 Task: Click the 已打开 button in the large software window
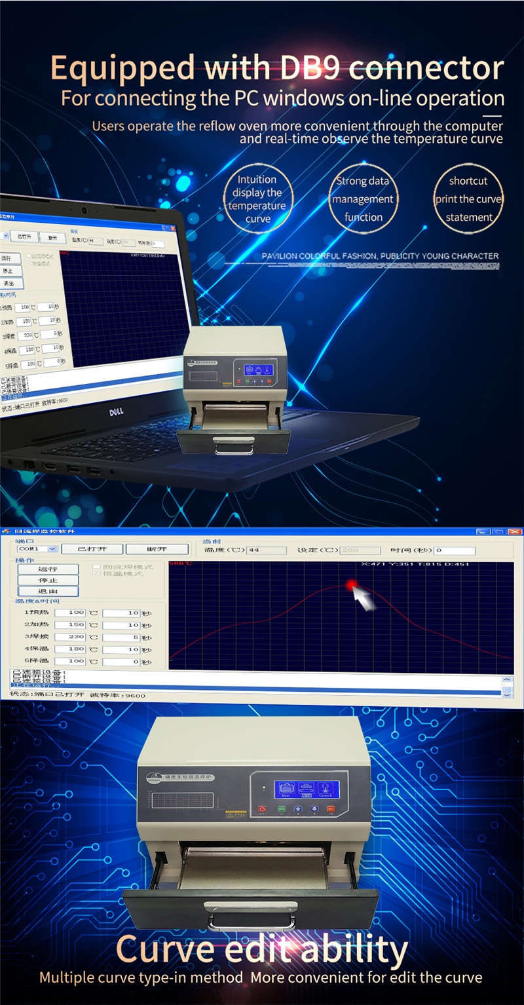click(91, 549)
